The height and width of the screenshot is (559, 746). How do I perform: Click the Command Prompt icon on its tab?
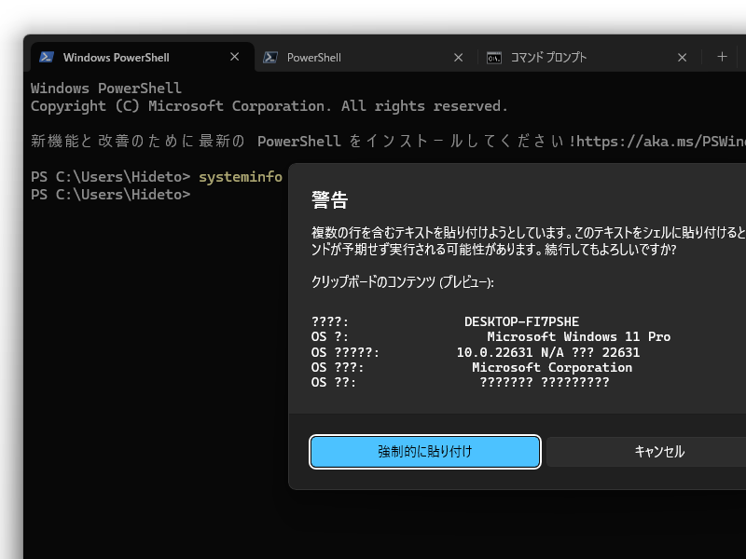[x=495, y=57]
